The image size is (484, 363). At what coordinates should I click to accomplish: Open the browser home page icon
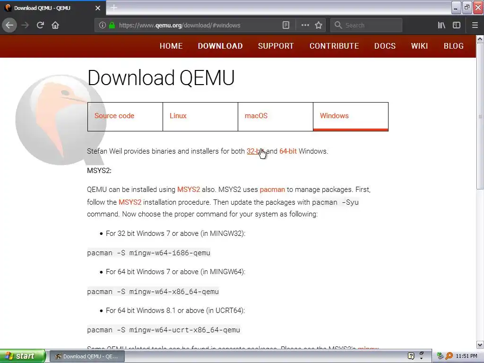[55, 26]
